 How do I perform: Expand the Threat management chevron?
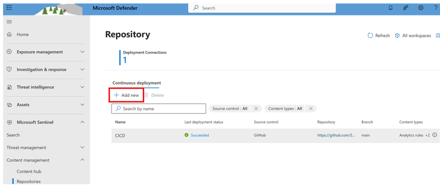(x=82, y=147)
